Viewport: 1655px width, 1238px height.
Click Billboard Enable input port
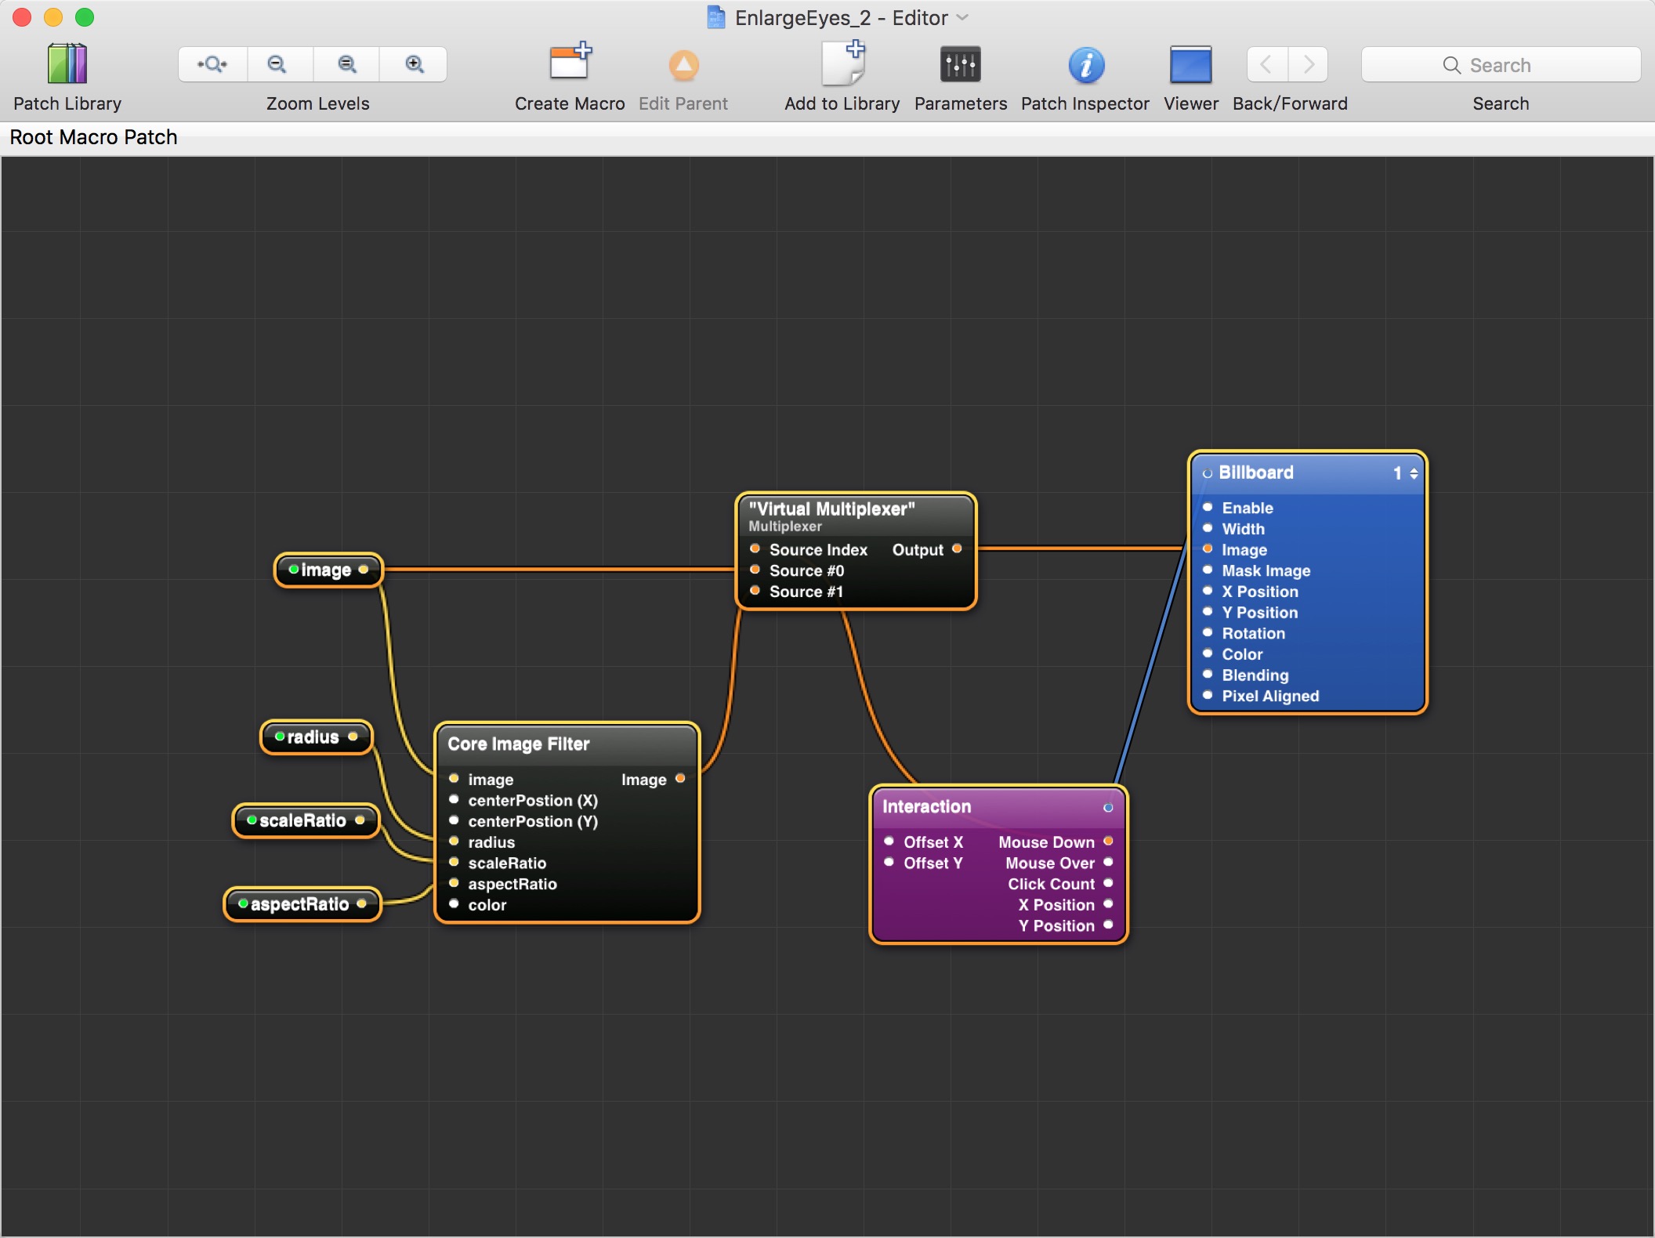[1208, 508]
